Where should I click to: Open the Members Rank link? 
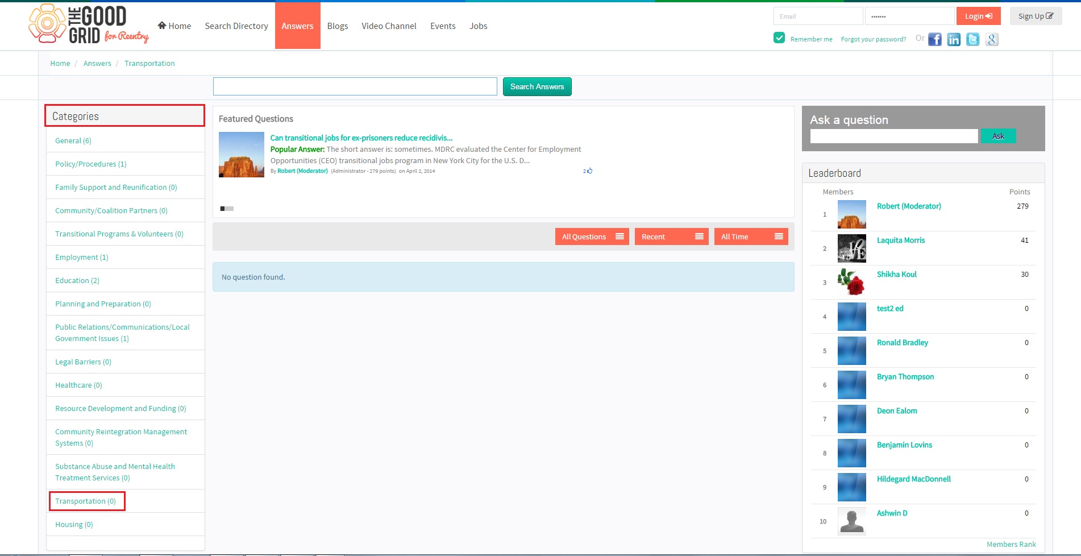(1011, 544)
